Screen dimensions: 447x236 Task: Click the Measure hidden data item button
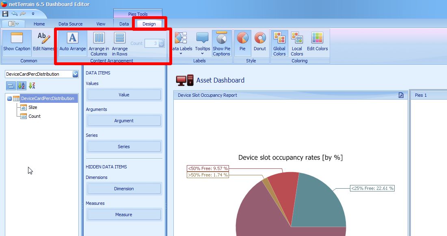[124, 215]
